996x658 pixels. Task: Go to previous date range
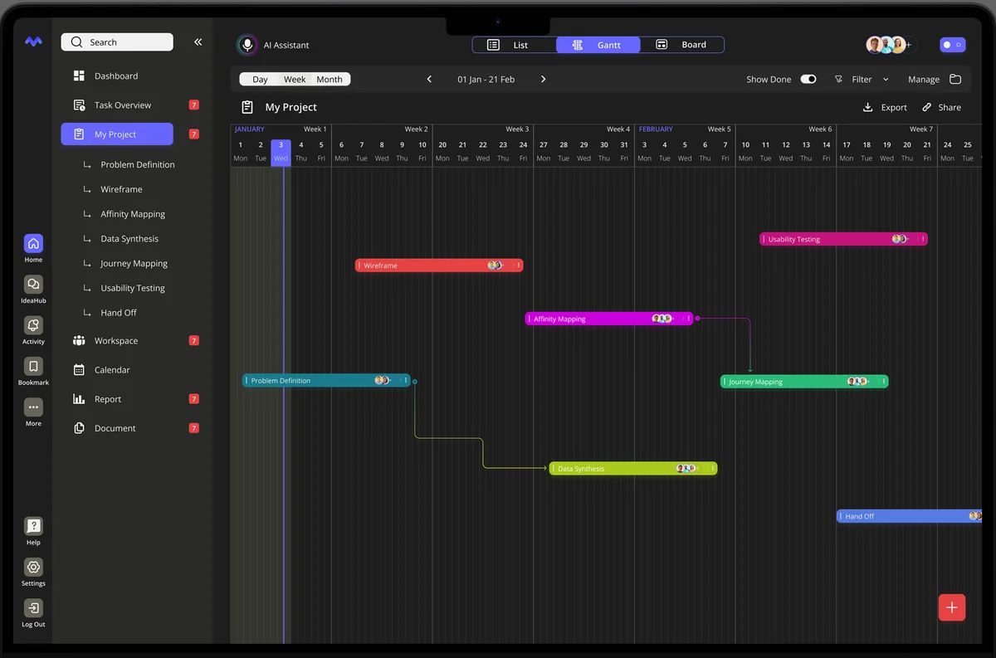[x=429, y=79]
